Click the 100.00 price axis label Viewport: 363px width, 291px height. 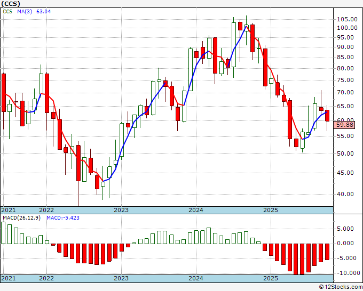pos(347,28)
